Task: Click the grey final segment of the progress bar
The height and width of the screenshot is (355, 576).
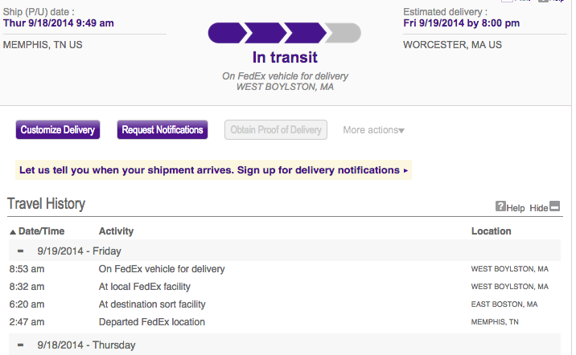Action: point(344,33)
